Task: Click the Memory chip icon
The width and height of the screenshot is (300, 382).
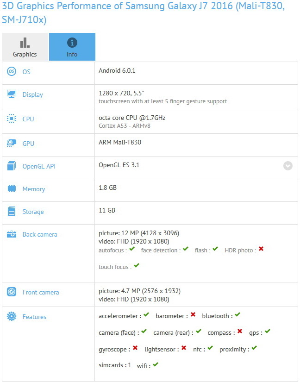Action: (x=12, y=189)
